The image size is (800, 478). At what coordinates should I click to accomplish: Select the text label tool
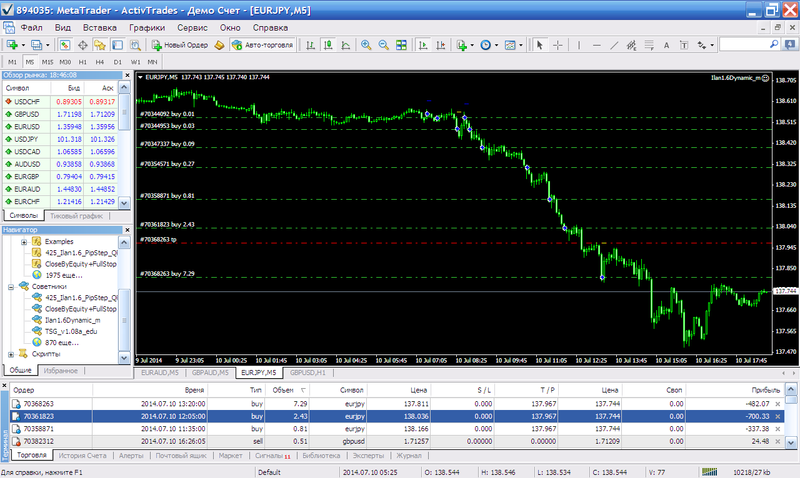[x=684, y=45]
